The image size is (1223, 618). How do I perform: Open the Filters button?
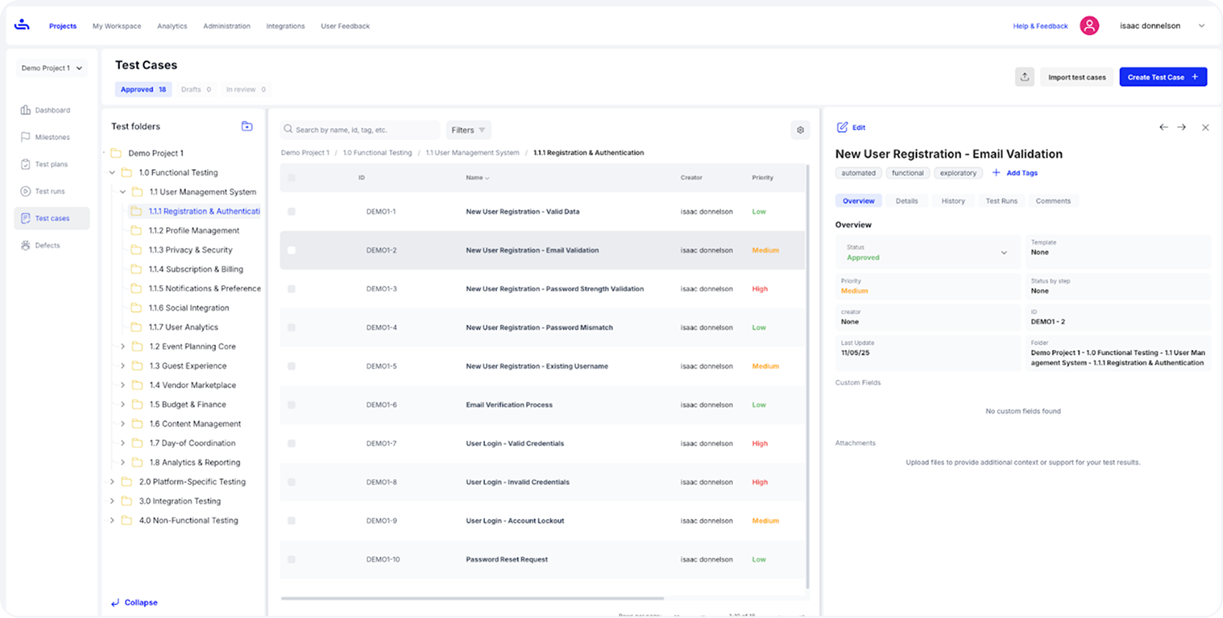pos(468,130)
